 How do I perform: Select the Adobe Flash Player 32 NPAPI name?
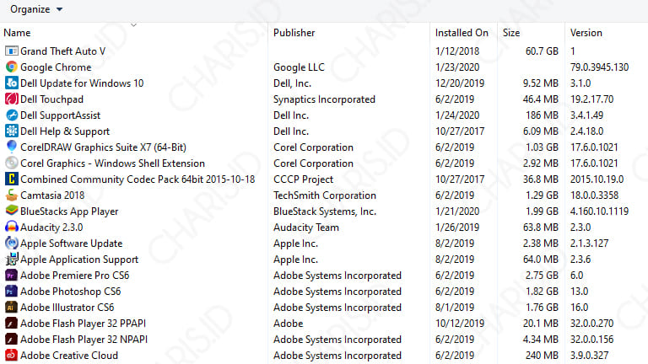[x=84, y=340]
